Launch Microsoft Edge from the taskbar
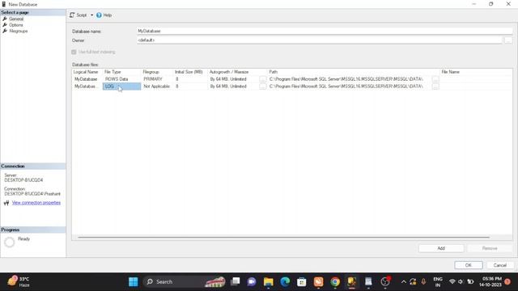 (285, 282)
